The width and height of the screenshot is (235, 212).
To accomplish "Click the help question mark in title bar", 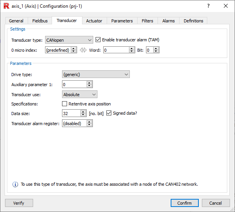I will coord(208,6).
